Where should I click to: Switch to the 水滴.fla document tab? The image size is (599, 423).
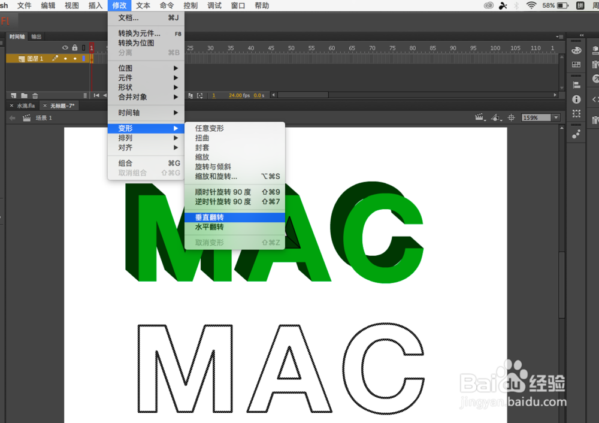(26, 106)
